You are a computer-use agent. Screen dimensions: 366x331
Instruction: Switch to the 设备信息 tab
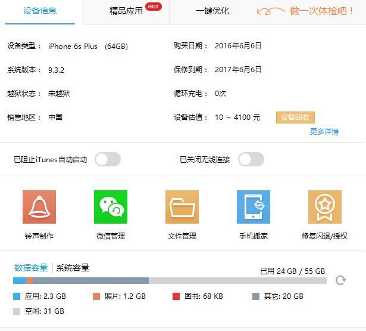pos(40,11)
